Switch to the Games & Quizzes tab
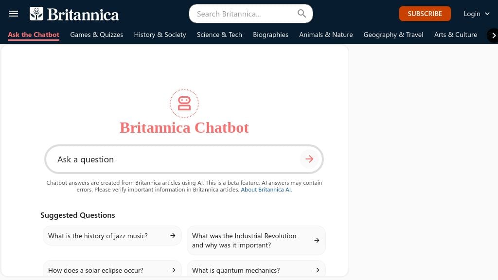Image resolution: width=498 pixels, height=280 pixels. click(96, 35)
